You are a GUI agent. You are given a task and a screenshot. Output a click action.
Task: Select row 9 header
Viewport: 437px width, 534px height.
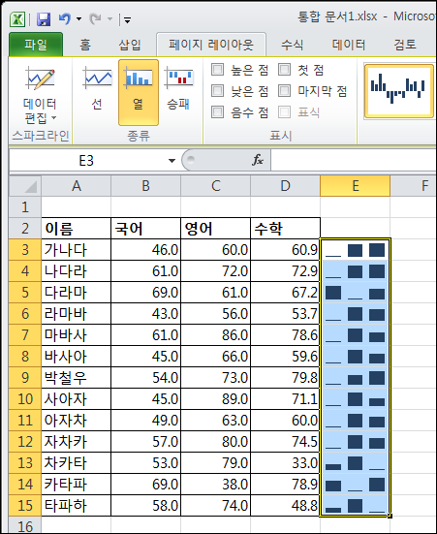coord(25,377)
